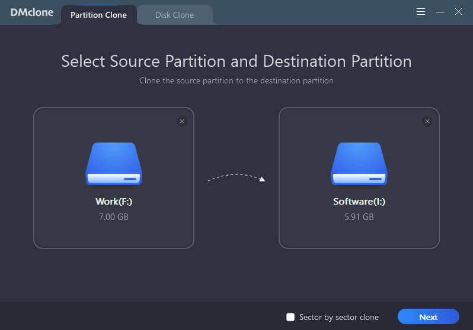Click the 7.00 GB source size text
The width and height of the screenshot is (473, 330).
tap(114, 216)
